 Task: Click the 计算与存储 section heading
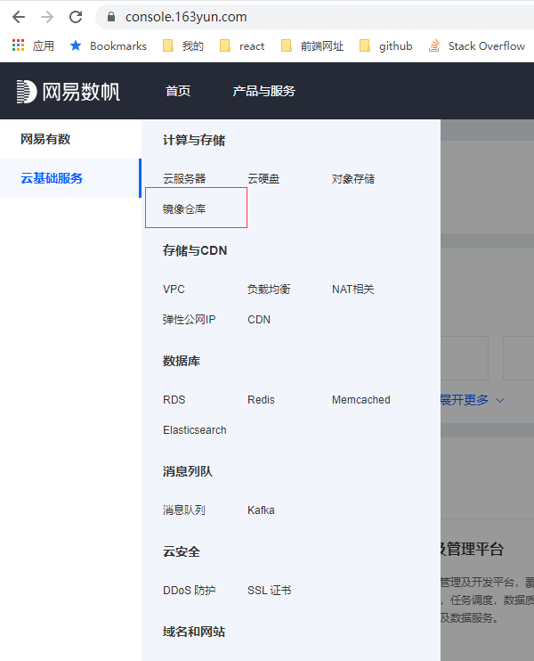click(194, 140)
